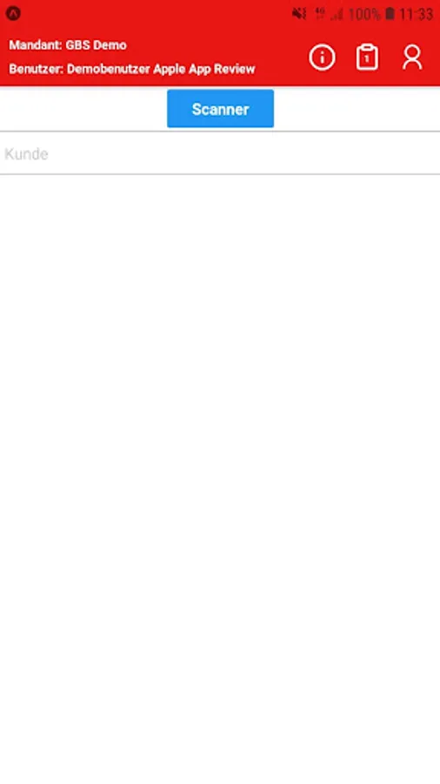Open the clipboard icon with badge 1

point(367,57)
